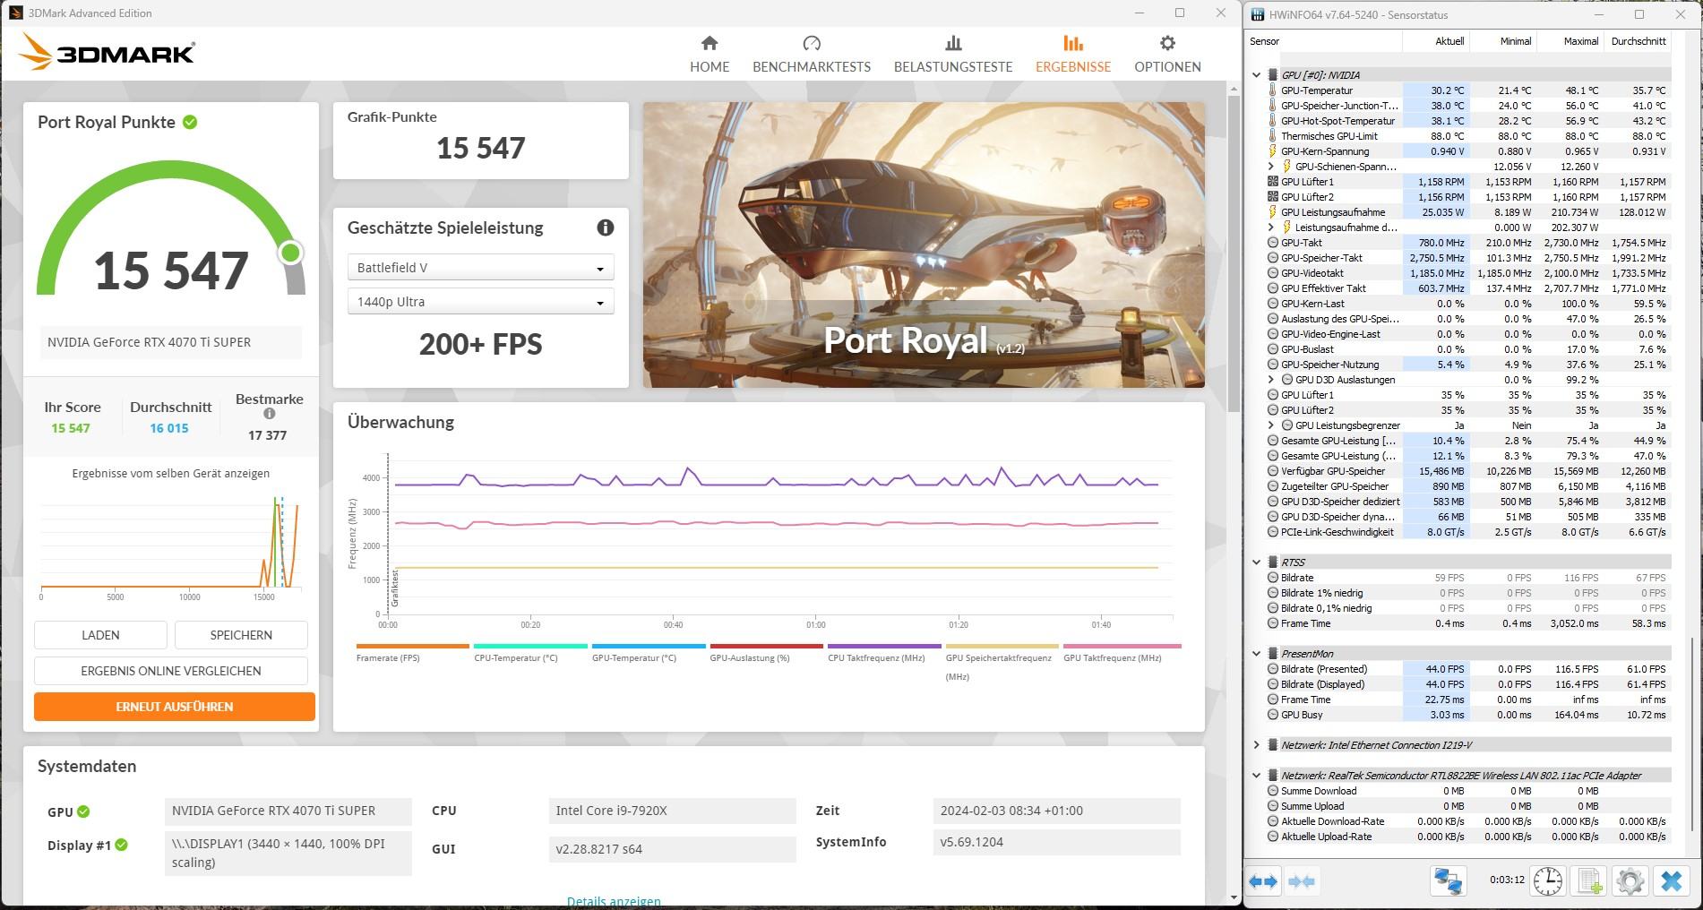Open HWiNFO remote network monitors icon
1703x910 pixels.
pos(1449,881)
